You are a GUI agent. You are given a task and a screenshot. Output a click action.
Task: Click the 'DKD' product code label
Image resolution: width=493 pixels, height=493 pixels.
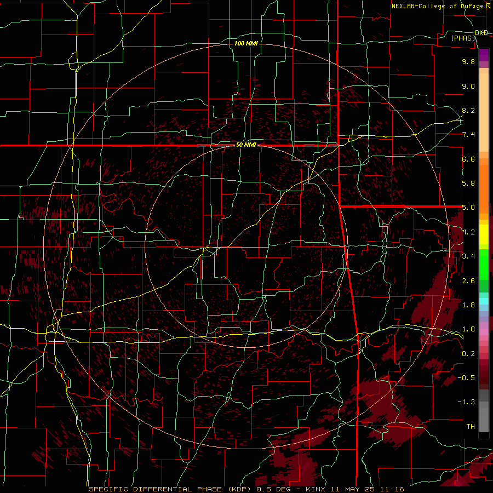tap(481, 33)
